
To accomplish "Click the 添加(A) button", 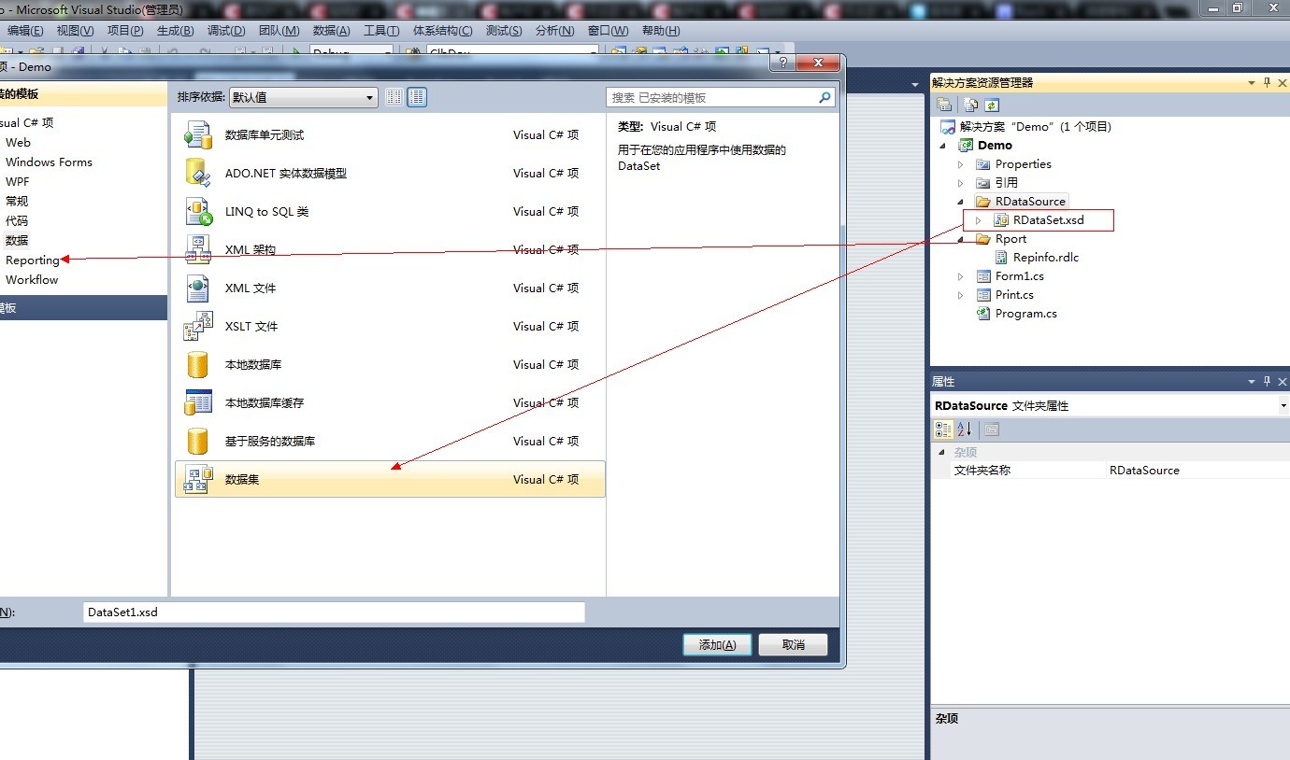I will [717, 644].
